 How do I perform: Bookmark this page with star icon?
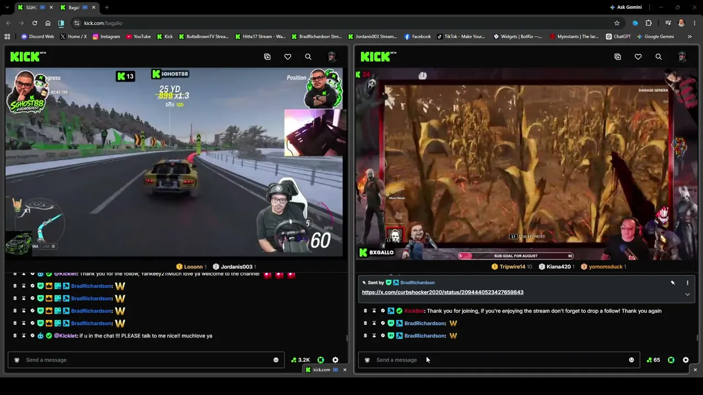(x=617, y=23)
